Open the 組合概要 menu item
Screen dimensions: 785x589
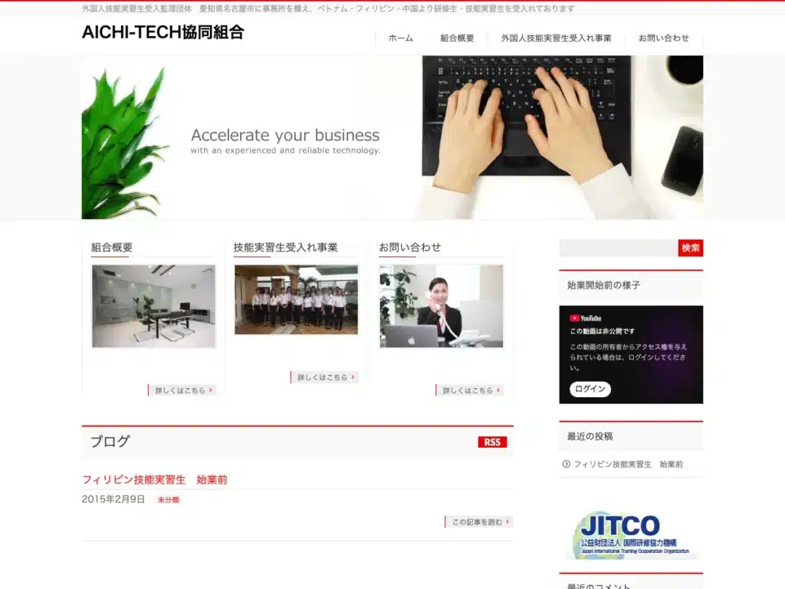click(x=457, y=38)
